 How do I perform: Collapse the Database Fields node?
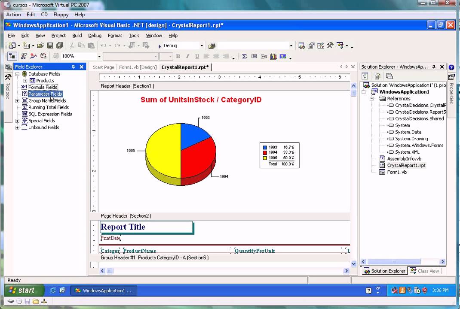click(x=17, y=74)
